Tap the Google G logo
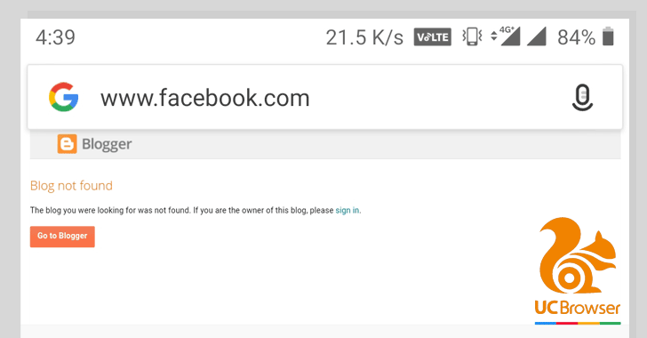 (64, 97)
